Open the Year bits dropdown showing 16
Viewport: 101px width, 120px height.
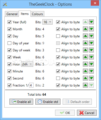click(x=48, y=22)
